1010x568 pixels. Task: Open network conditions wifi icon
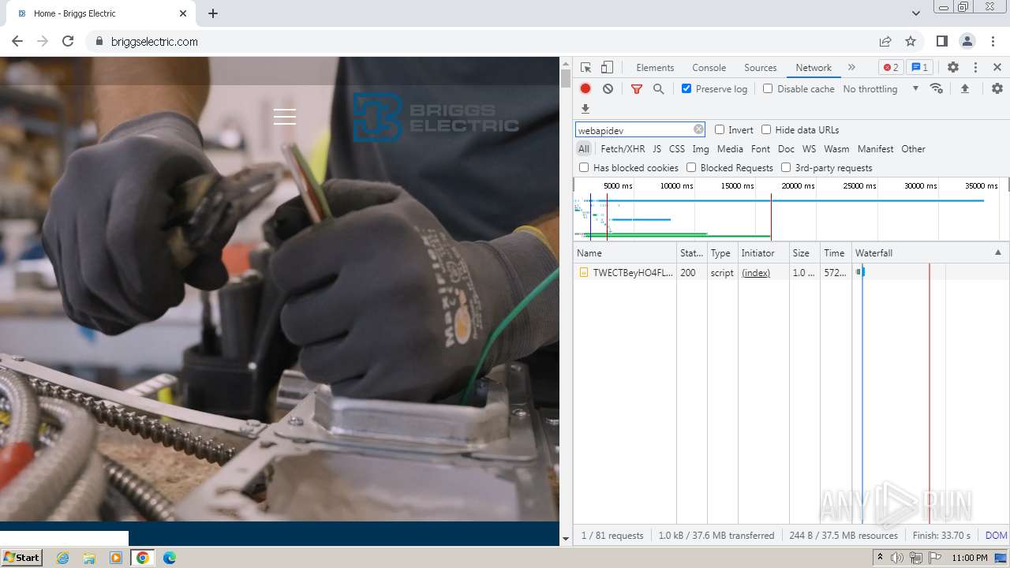(937, 89)
